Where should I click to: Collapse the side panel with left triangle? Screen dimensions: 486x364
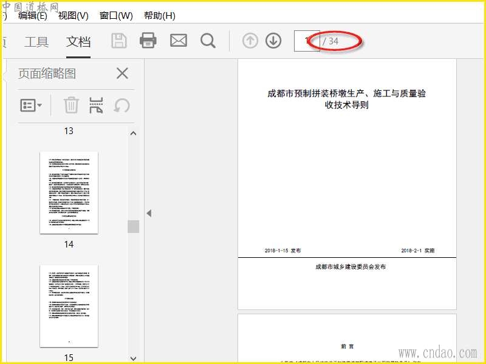point(149,213)
